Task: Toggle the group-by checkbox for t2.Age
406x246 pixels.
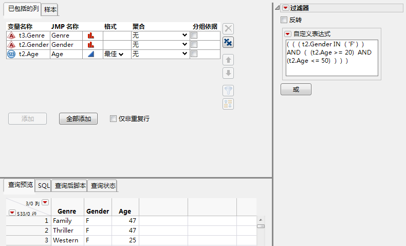Action: point(194,54)
